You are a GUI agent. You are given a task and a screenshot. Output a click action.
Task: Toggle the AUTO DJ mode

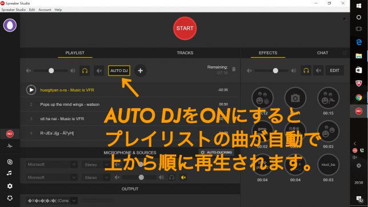pos(119,71)
